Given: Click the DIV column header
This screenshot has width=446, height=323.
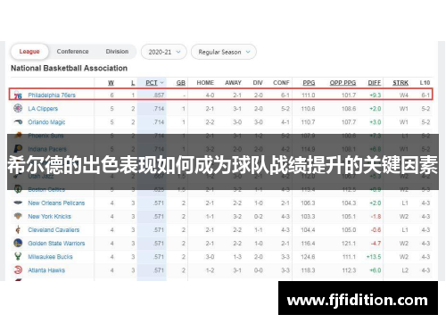Looking at the screenshot, I should tap(258, 83).
